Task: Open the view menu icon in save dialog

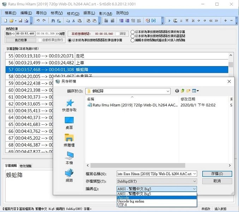Action: tap(196, 91)
